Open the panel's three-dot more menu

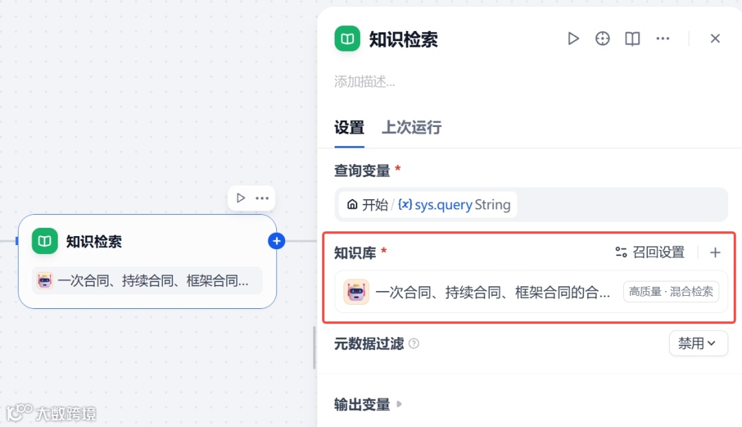pyautogui.click(x=662, y=38)
